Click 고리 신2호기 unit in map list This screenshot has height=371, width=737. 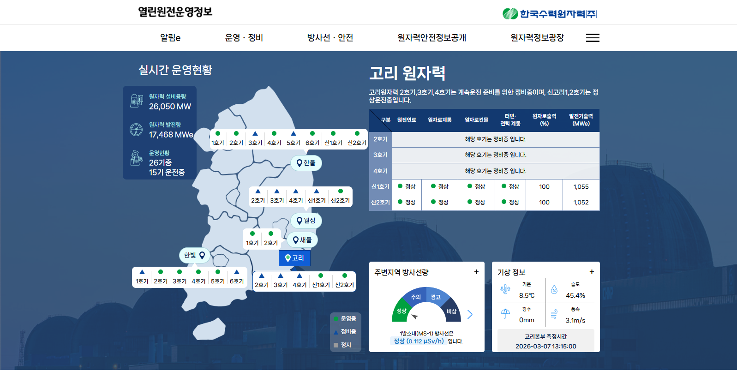[x=344, y=281]
